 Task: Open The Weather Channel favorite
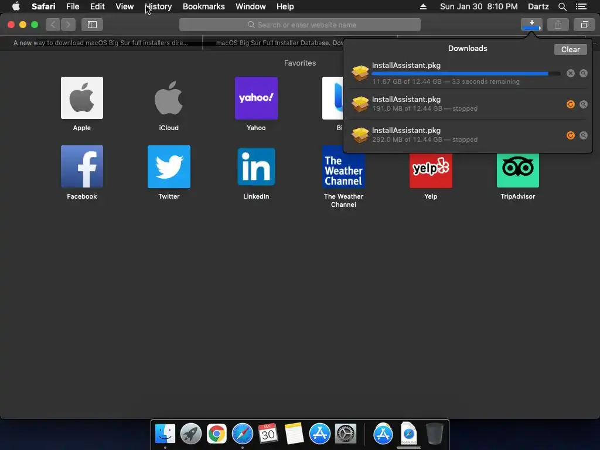click(x=343, y=171)
